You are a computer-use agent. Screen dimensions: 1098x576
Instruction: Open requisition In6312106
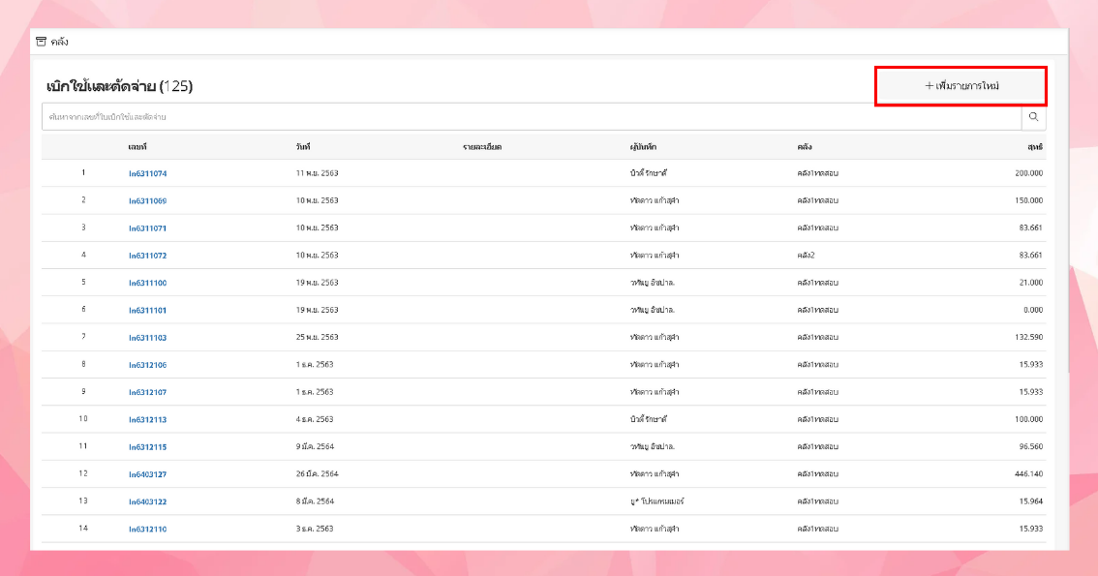tap(147, 365)
